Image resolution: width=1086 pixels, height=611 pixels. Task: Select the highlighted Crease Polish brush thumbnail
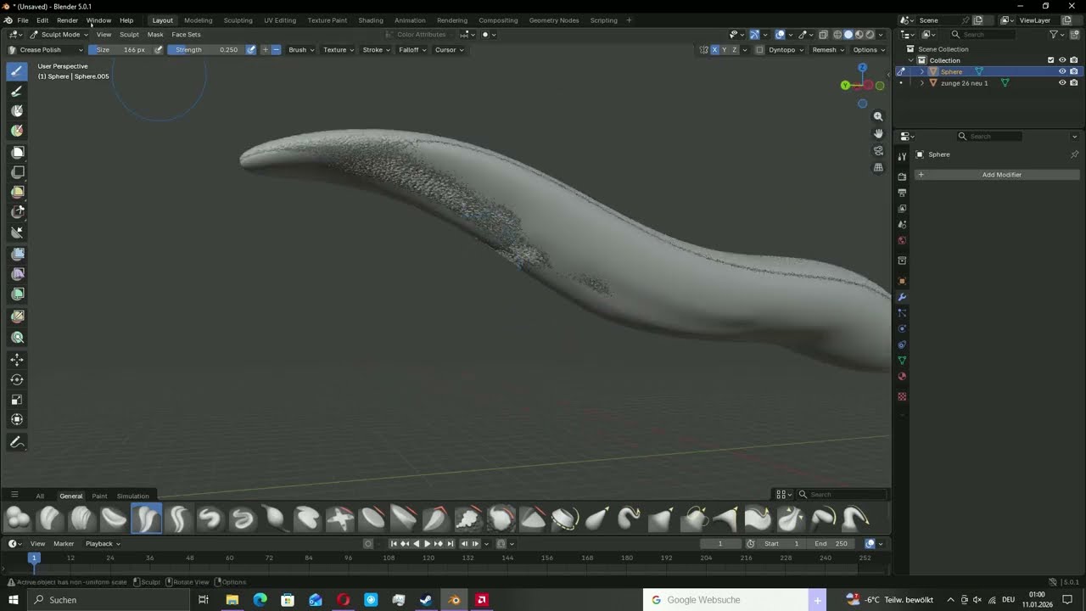(146, 519)
